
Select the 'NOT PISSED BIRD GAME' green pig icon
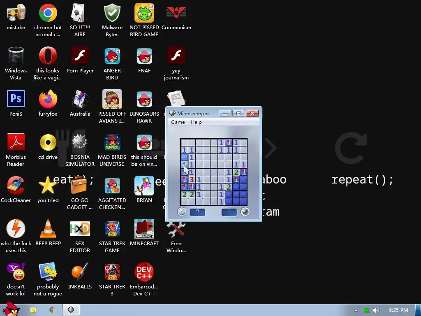[144, 20]
